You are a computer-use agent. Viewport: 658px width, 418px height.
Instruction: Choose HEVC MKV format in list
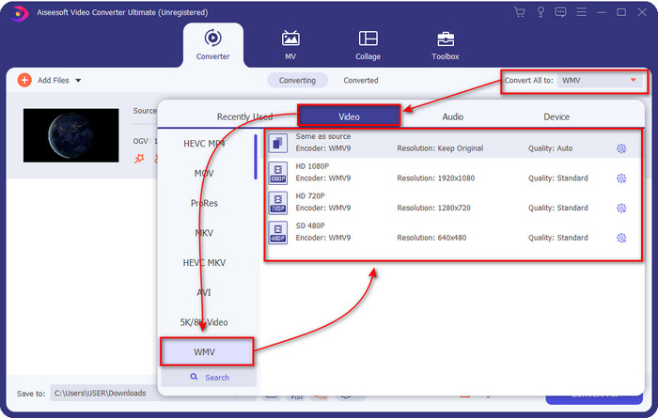(x=204, y=262)
